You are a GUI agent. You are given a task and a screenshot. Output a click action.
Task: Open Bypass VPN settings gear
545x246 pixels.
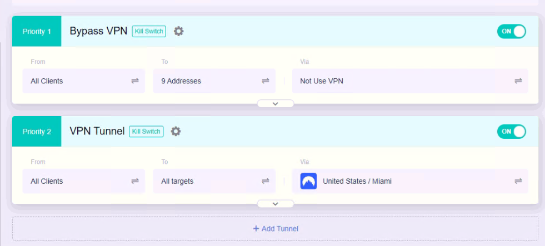(x=178, y=31)
